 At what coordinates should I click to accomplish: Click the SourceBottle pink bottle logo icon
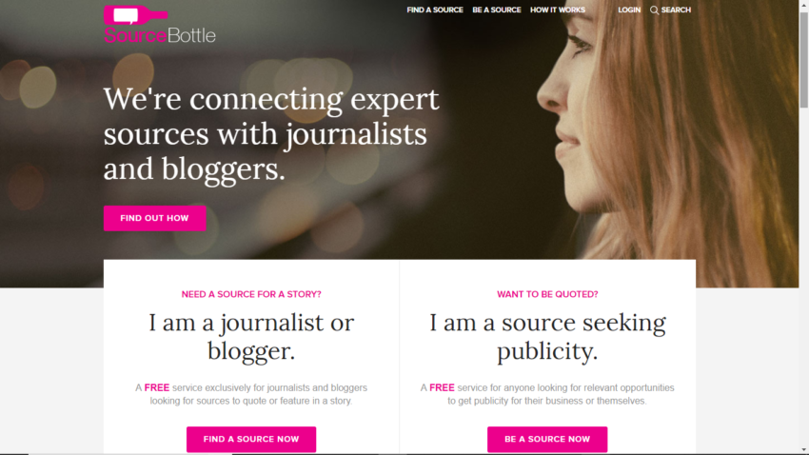pyautogui.click(x=136, y=15)
